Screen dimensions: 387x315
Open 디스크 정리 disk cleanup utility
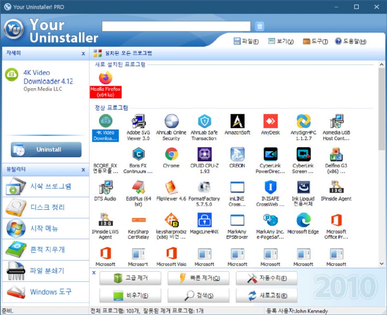tap(45, 208)
